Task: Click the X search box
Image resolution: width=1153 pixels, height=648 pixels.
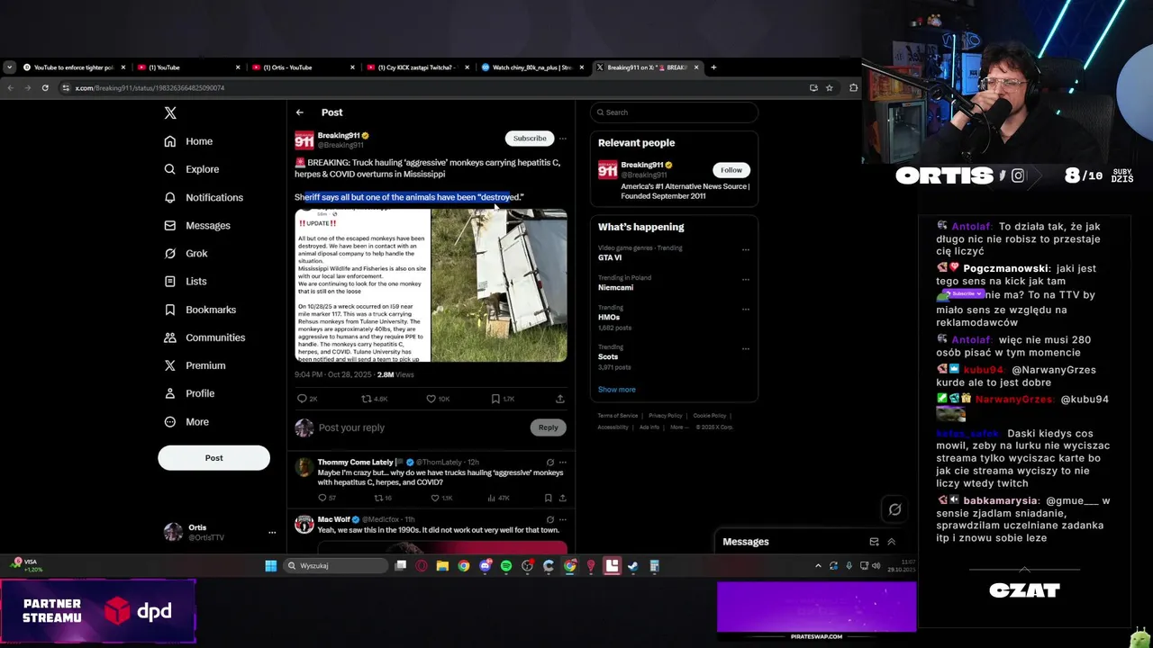Action: 674,112
